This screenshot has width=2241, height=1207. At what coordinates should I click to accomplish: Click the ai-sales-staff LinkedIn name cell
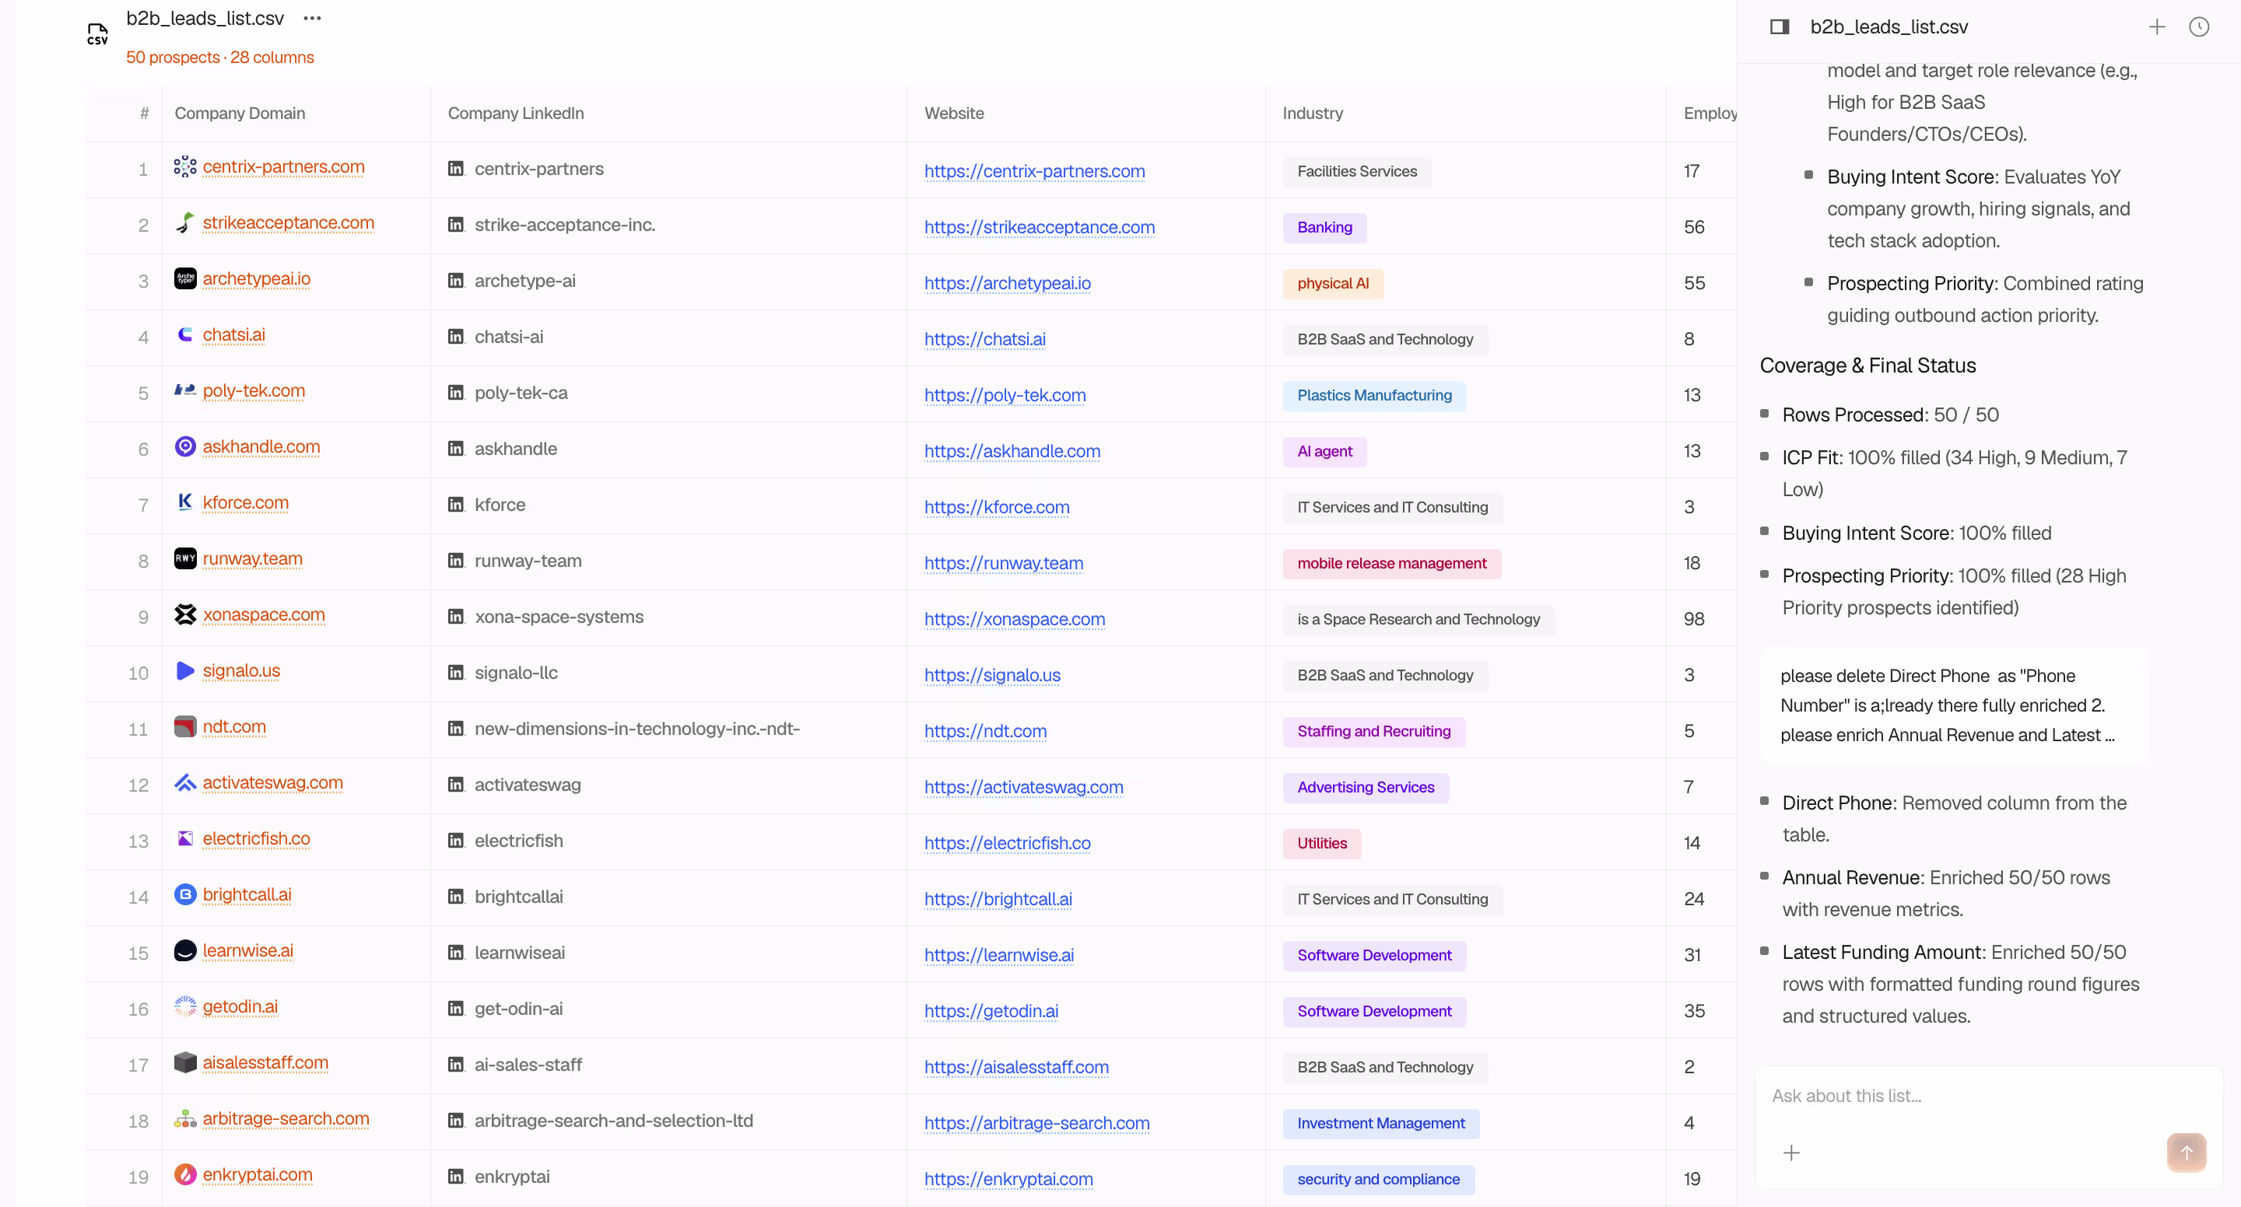click(x=528, y=1065)
